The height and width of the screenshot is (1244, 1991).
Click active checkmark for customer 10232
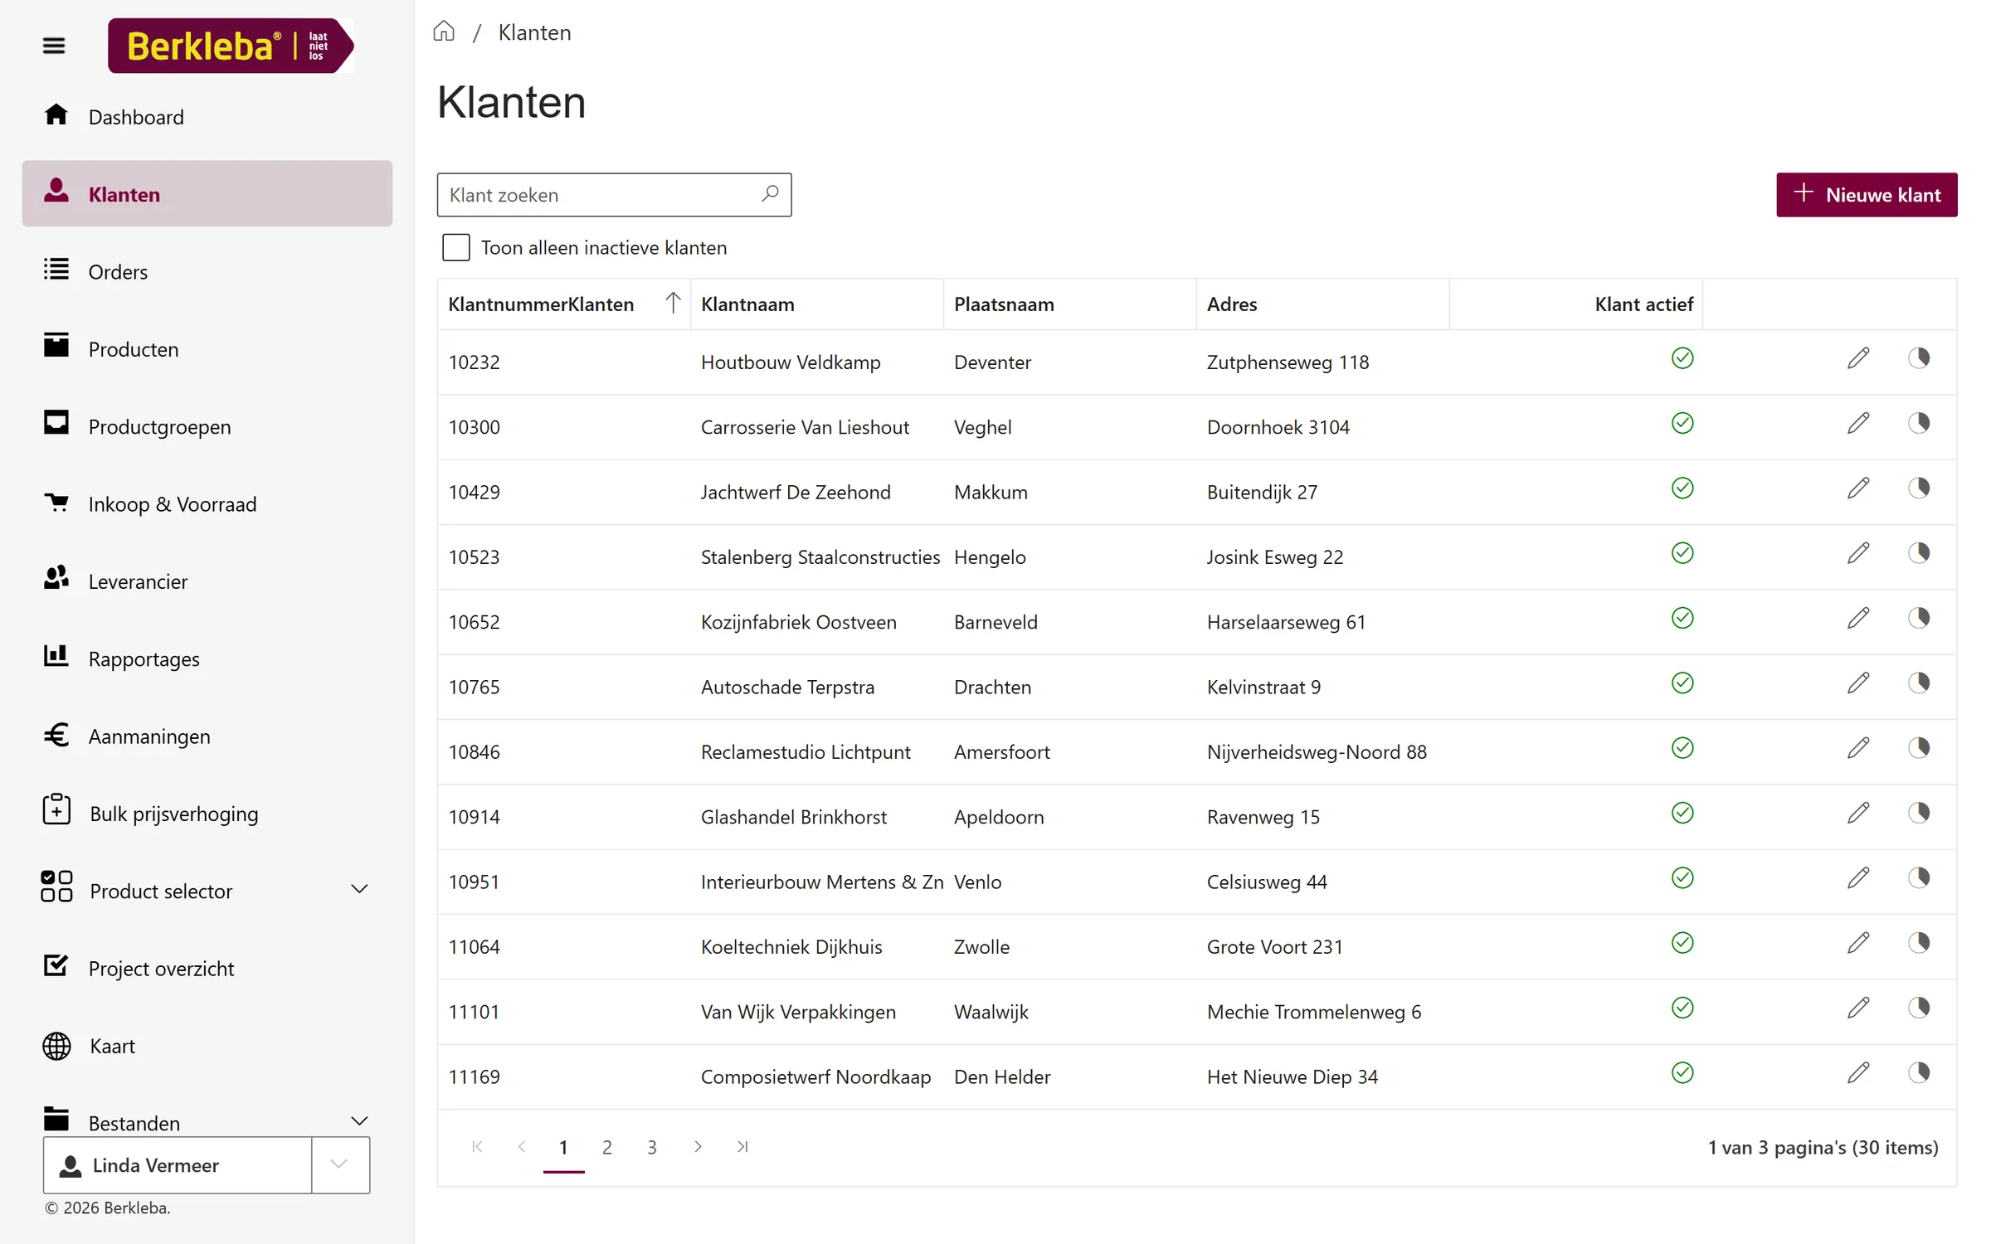point(1682,358)
